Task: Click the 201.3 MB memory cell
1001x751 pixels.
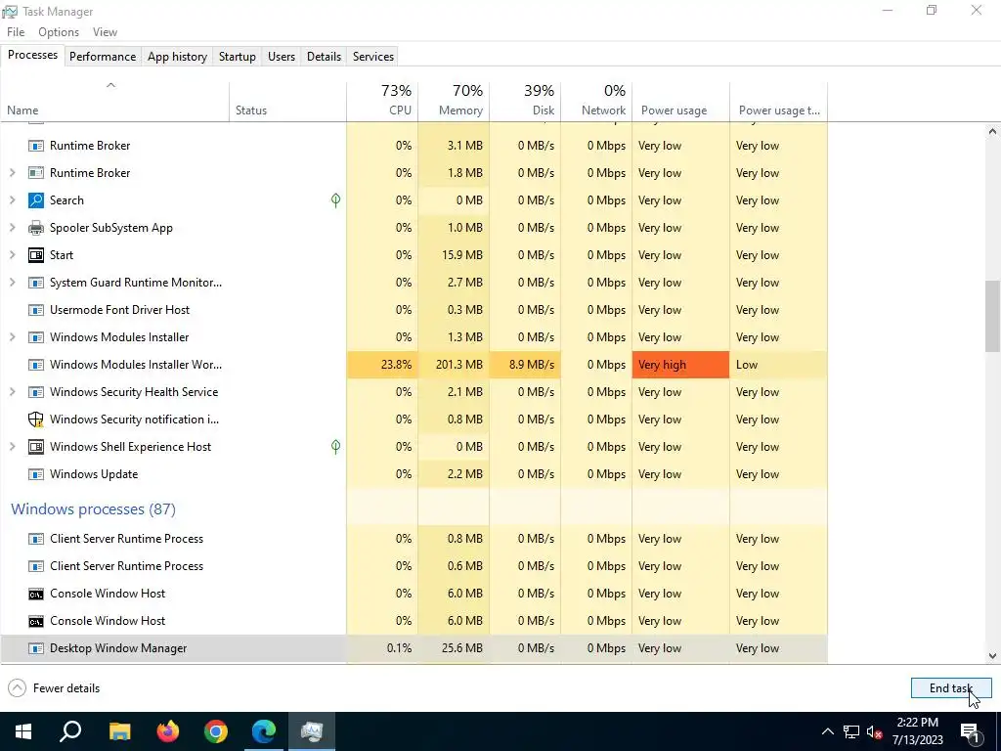Action: click(x=454, y=366)
